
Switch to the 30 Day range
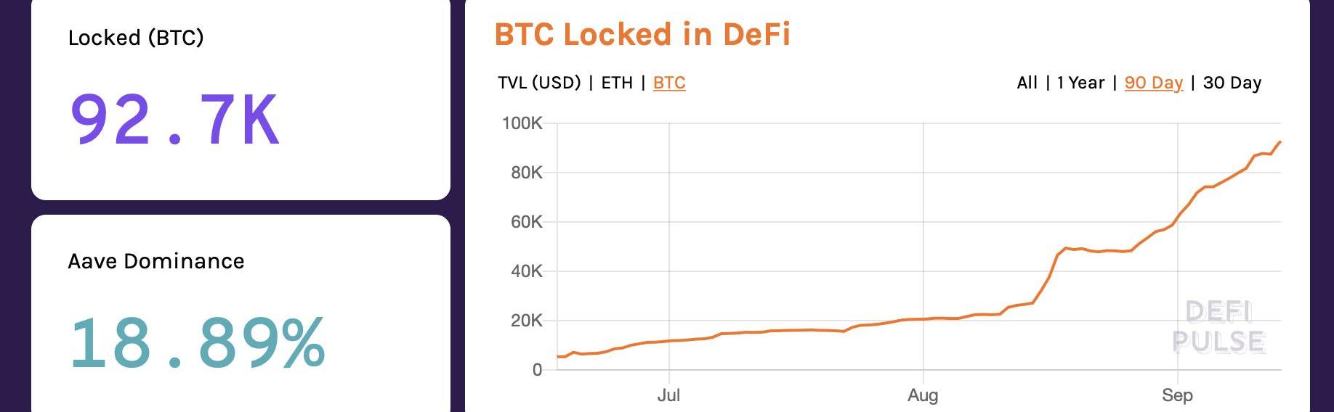click(x=1232, y=83)
